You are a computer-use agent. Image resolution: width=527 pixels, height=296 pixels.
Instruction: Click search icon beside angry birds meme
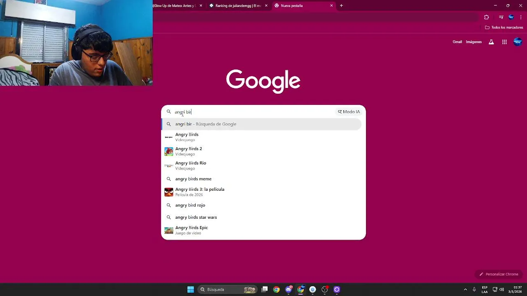(x=168, y=179)
